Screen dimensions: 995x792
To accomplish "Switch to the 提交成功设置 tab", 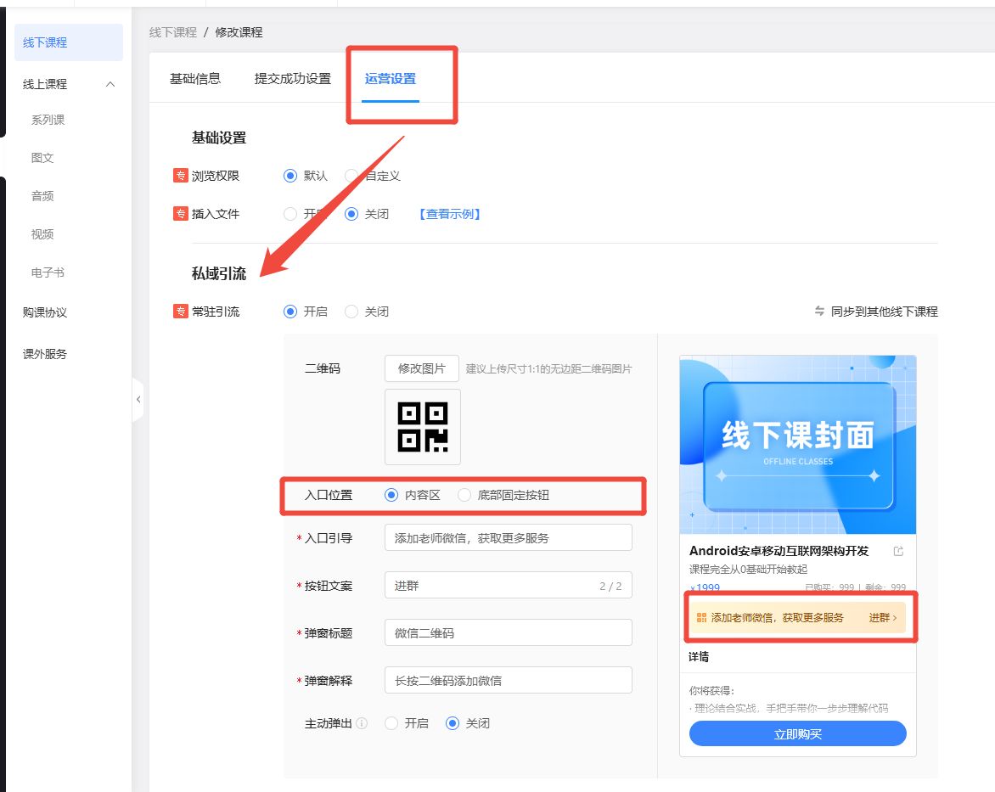I will point(292,79).
